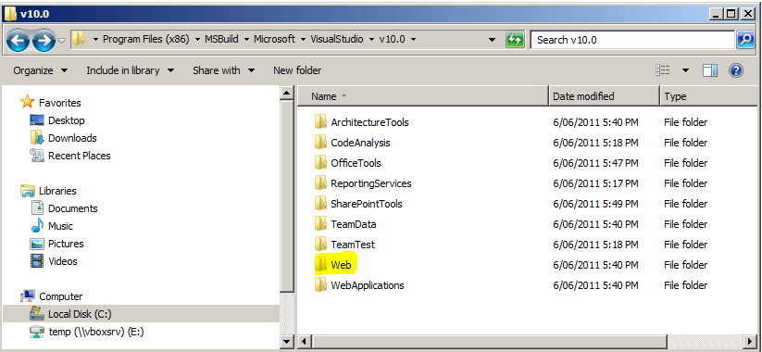Viewport: 762px width, 352px height.
Task: Click the WebApplications folder icon
Action: coord(320,285)
